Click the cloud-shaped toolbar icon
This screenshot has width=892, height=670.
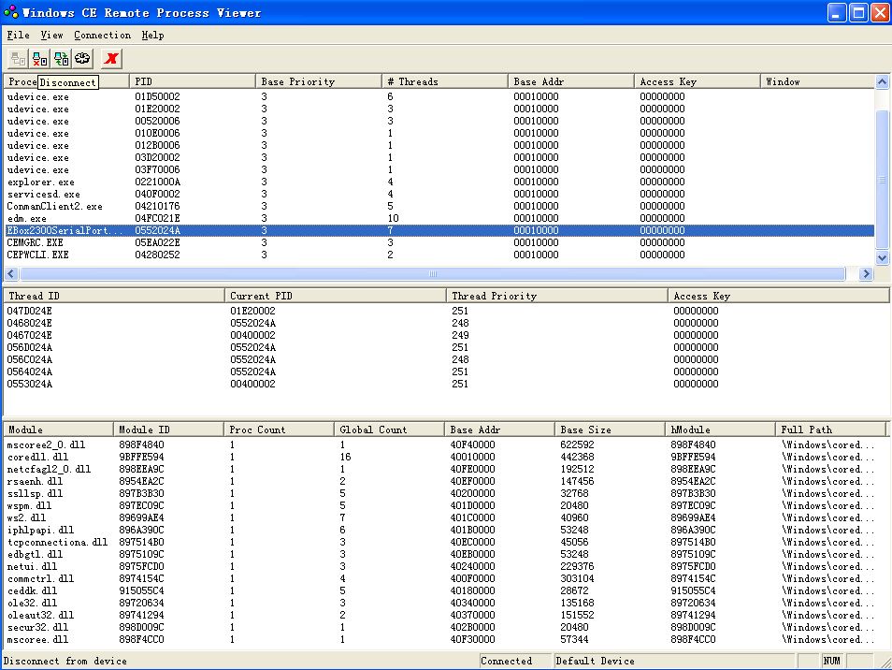83,59
